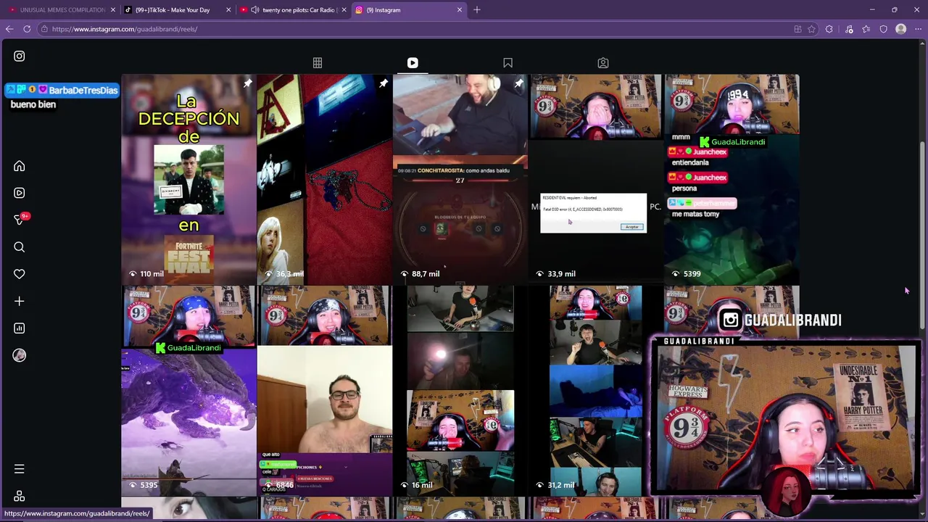Go back in browser history

pyautogui.click(x=9, y=29)
